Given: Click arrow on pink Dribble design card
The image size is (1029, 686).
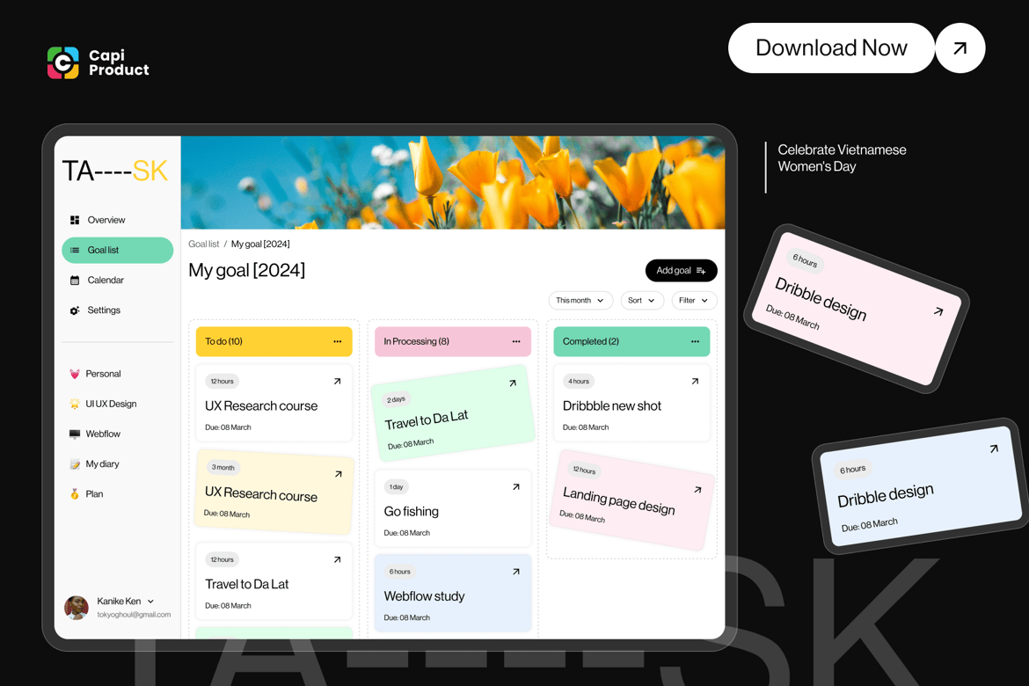Looking at the screenshot, I should [938, 311].
